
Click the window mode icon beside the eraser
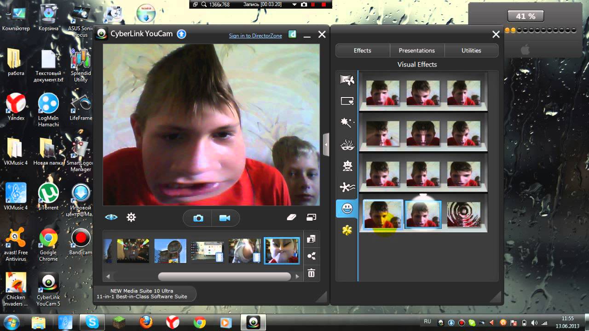pyautogui.click(x=312, y=217)
